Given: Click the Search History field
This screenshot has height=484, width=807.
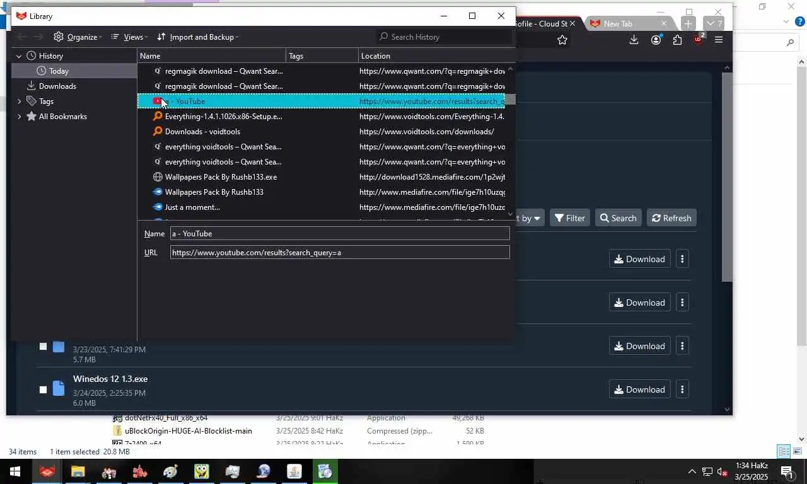Looking at the screenshot, I should point(444,37).
